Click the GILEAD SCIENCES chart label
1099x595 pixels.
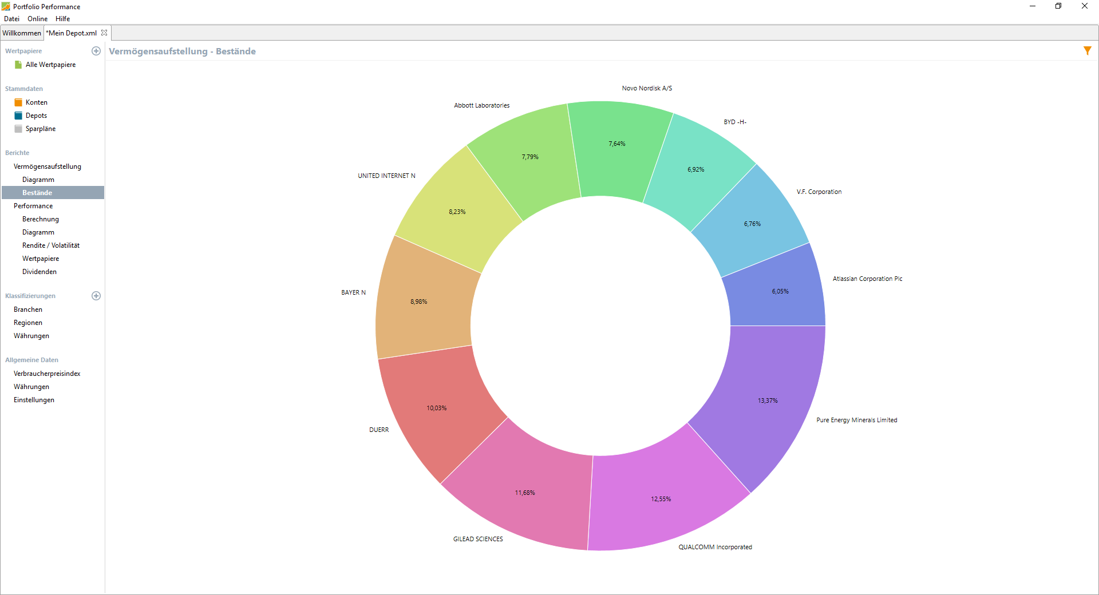(x=478, y=539)
